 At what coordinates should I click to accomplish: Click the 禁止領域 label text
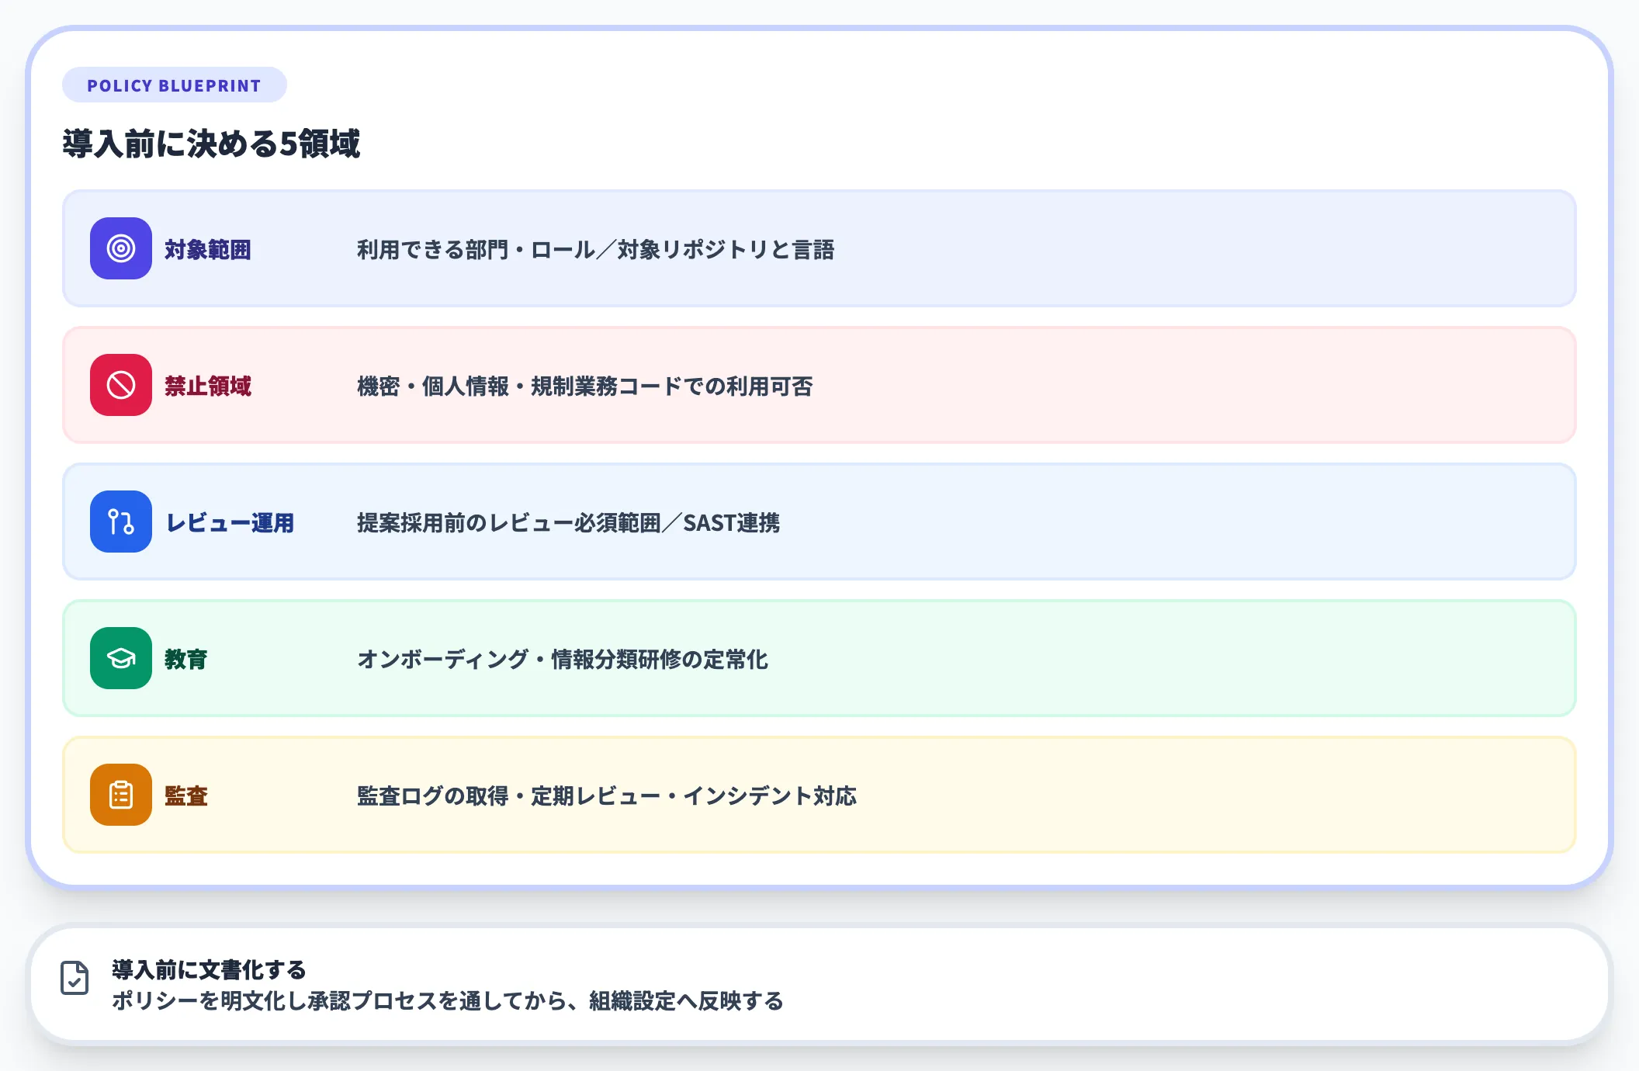coord(207,386)
